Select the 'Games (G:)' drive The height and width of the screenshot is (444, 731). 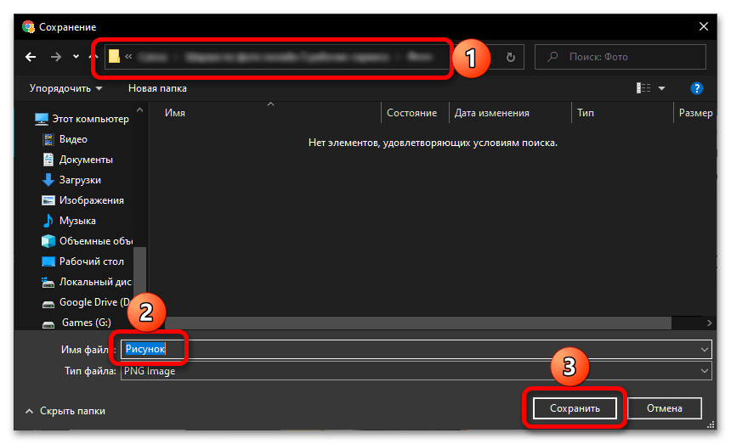[x=76, y=323]
